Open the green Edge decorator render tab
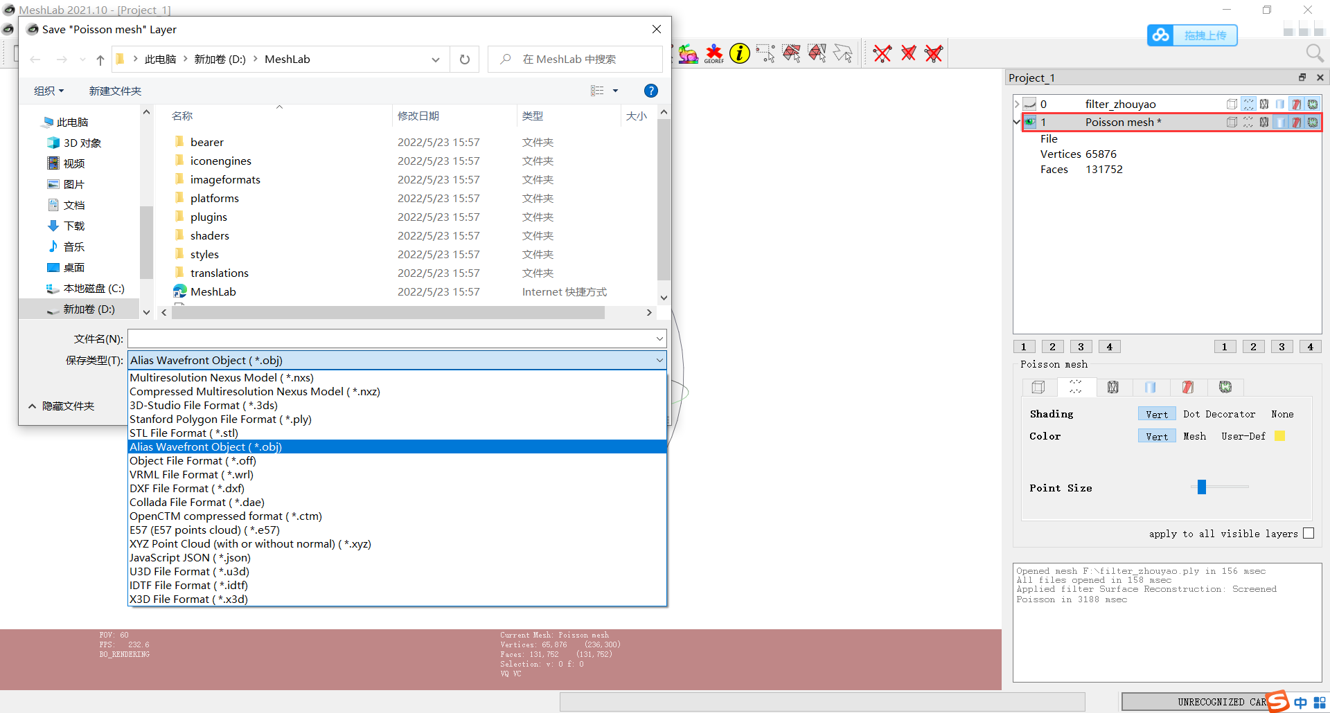 pyautogui.click(x=1225, y=387)
